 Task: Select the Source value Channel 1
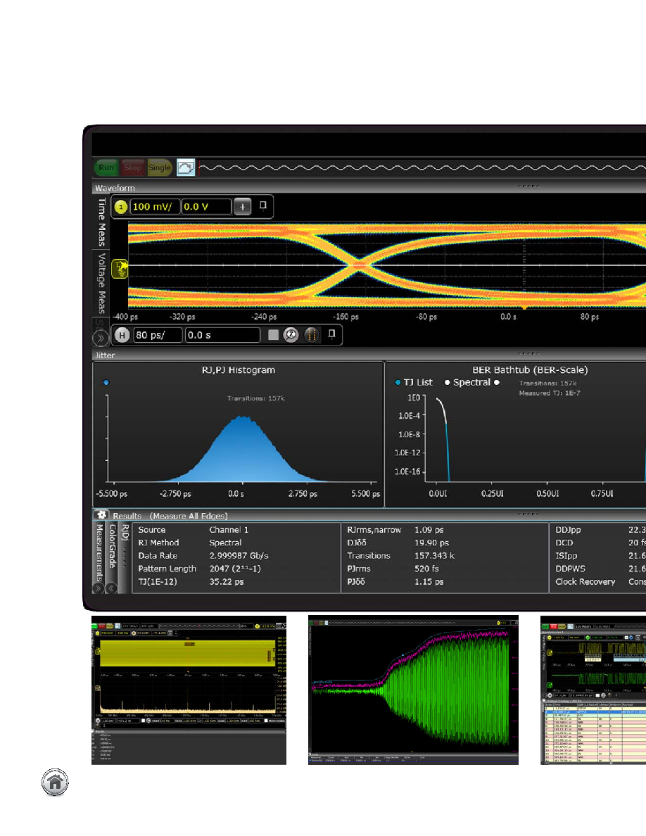click(229, 530)
